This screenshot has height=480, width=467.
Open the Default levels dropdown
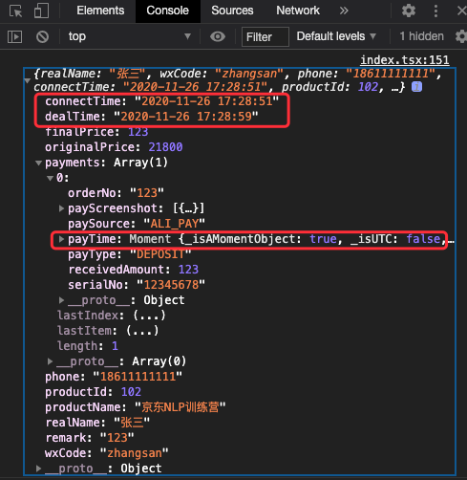click(x=336, y=36)
